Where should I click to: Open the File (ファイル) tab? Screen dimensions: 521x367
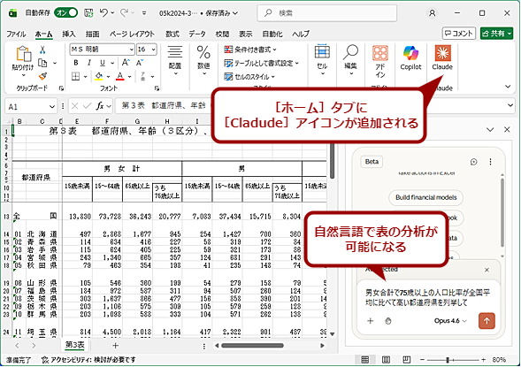(x=16, y=34)
